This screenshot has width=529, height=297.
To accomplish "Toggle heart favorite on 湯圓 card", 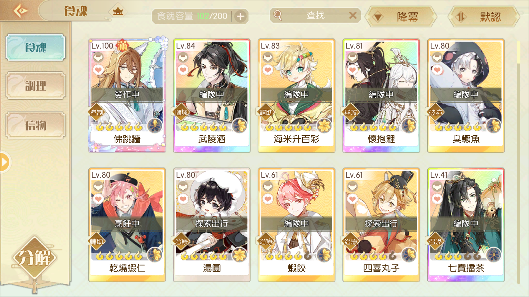I will pos(183,199).
